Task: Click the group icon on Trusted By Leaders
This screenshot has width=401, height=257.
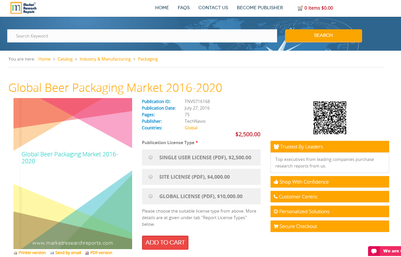Action: [276, 146]
